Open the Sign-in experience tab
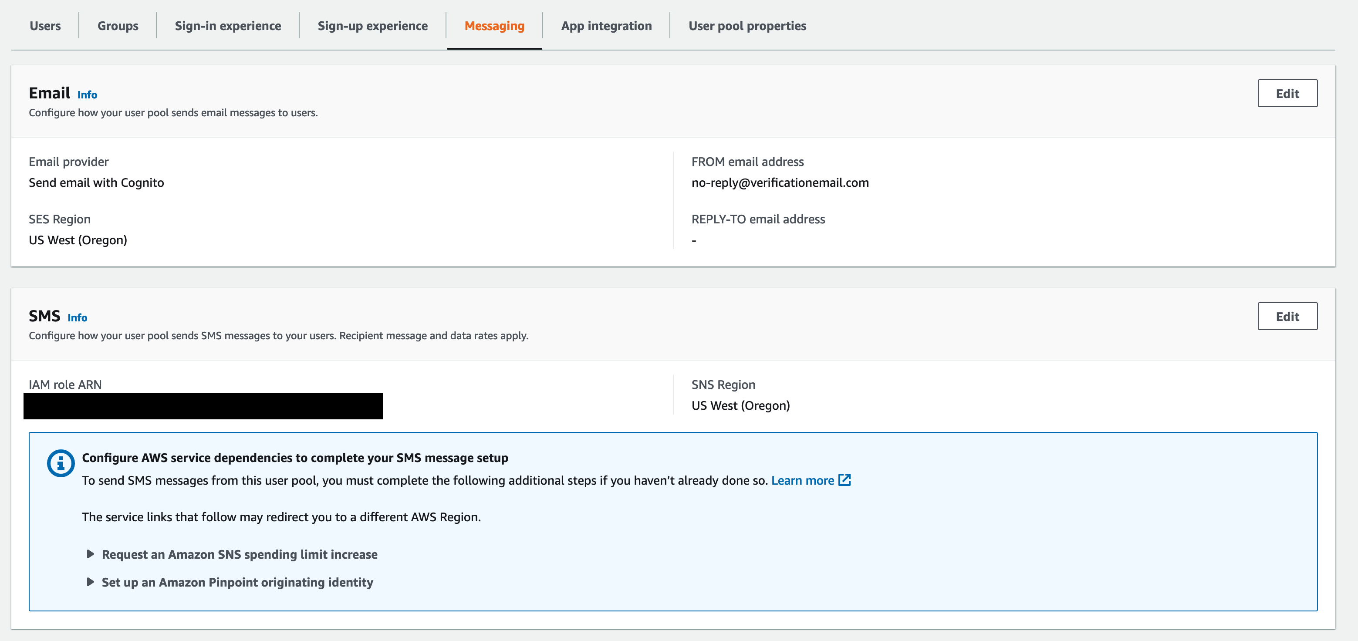 coord(228,25)
